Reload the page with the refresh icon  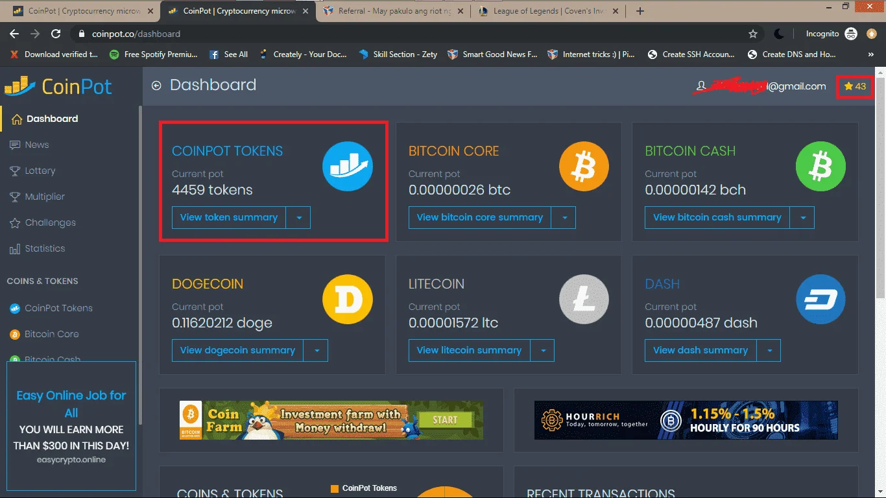coord(56,34)
